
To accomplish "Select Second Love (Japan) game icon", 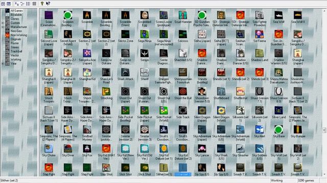I will tap(49, 34).
